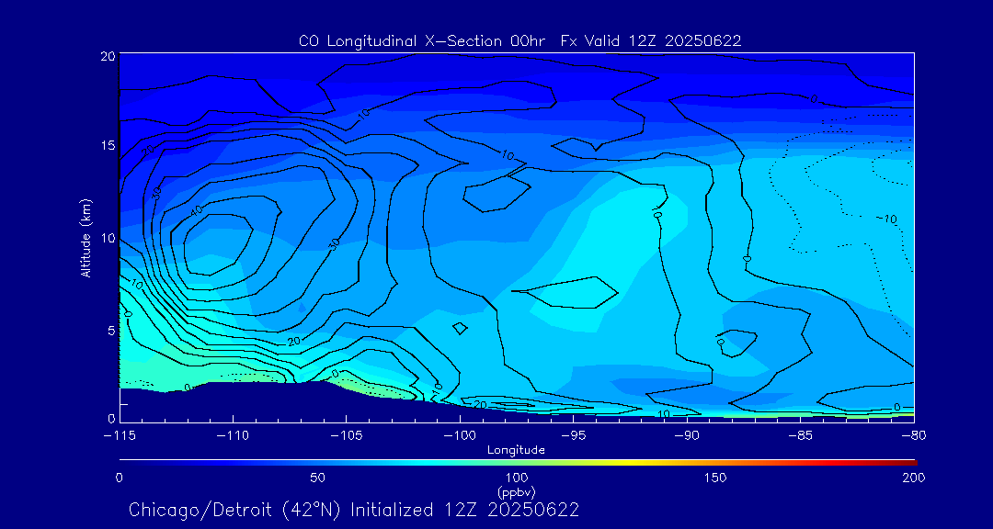Click the longitude tick label '-85'
This screenshot has height=529, width=993.
[x=801, y=436]
